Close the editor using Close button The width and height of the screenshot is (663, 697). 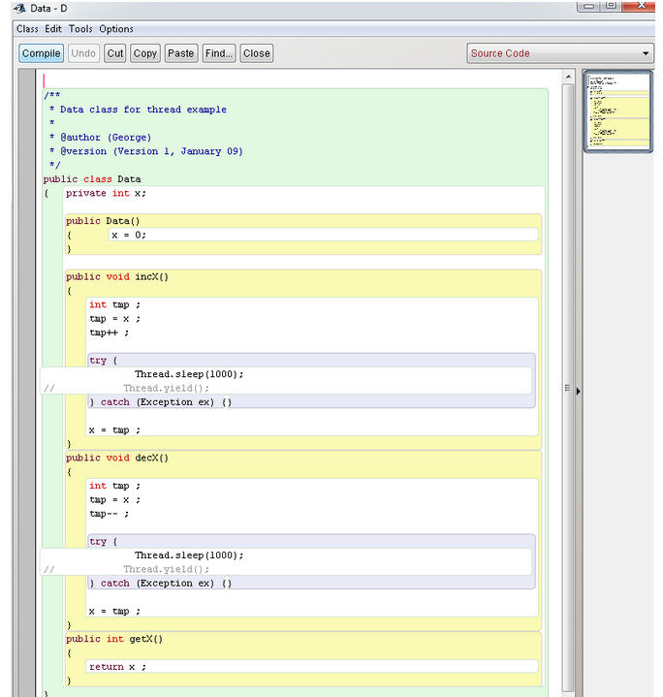point(257,53)
